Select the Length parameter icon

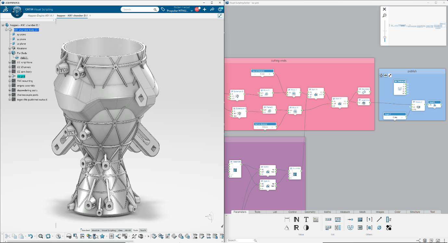287,220
